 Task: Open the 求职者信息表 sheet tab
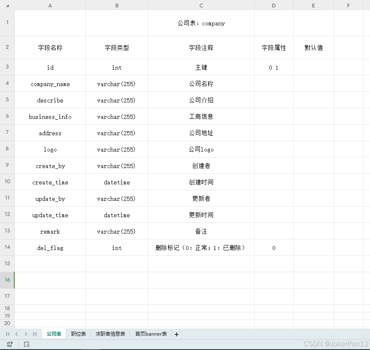pos(110,334)
